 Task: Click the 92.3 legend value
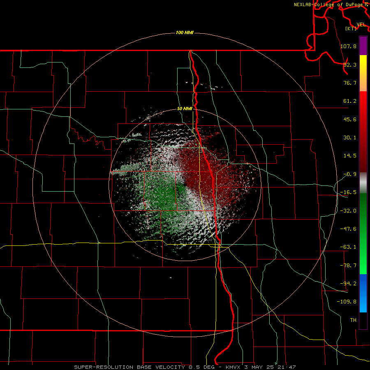coord(350,65)
